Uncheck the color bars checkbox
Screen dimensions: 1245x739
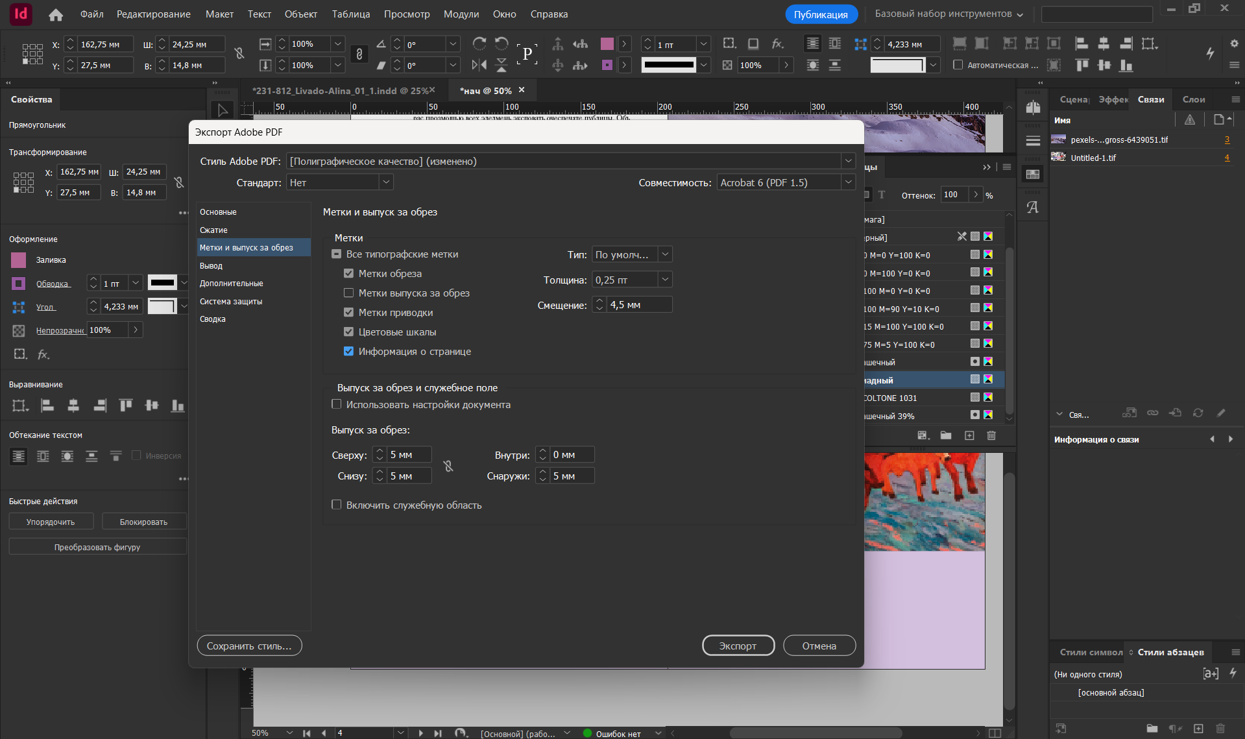pyautogui.click(x=348, y=332)
